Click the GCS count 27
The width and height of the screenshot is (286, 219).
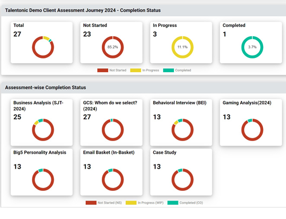87,117
